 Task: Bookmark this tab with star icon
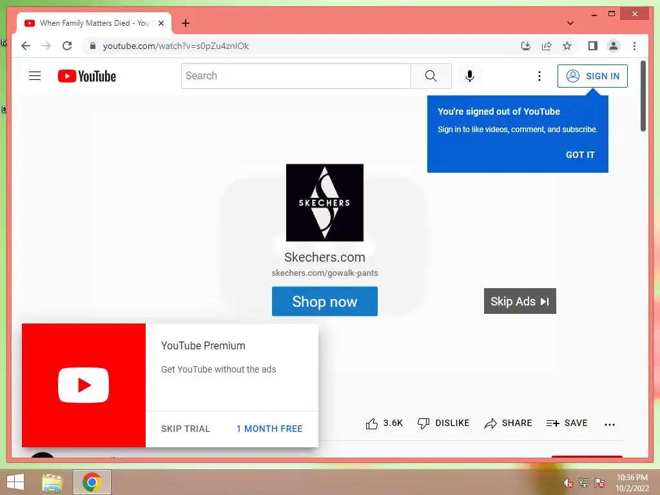[567, 46]
